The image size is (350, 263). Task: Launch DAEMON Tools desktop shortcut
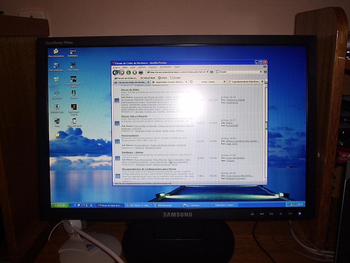[x=57, y=109]
